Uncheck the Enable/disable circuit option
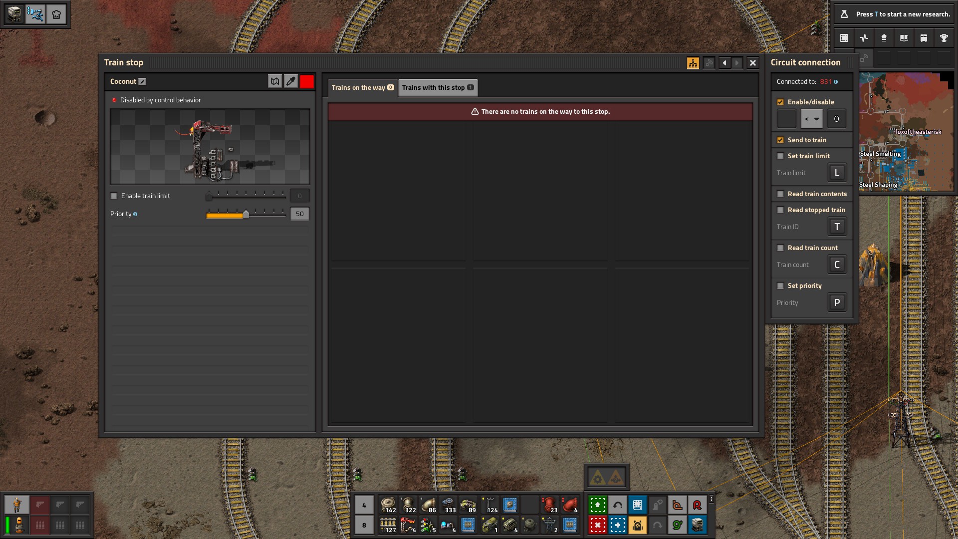The image size is (958, 539). [x=780, y=102]
